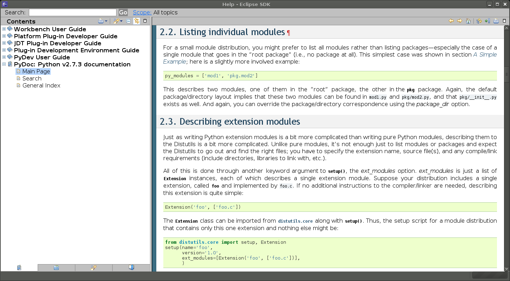Click the search-selected-topic pencil icon in Contents
The image size is (510, 281).
(116, 21)
